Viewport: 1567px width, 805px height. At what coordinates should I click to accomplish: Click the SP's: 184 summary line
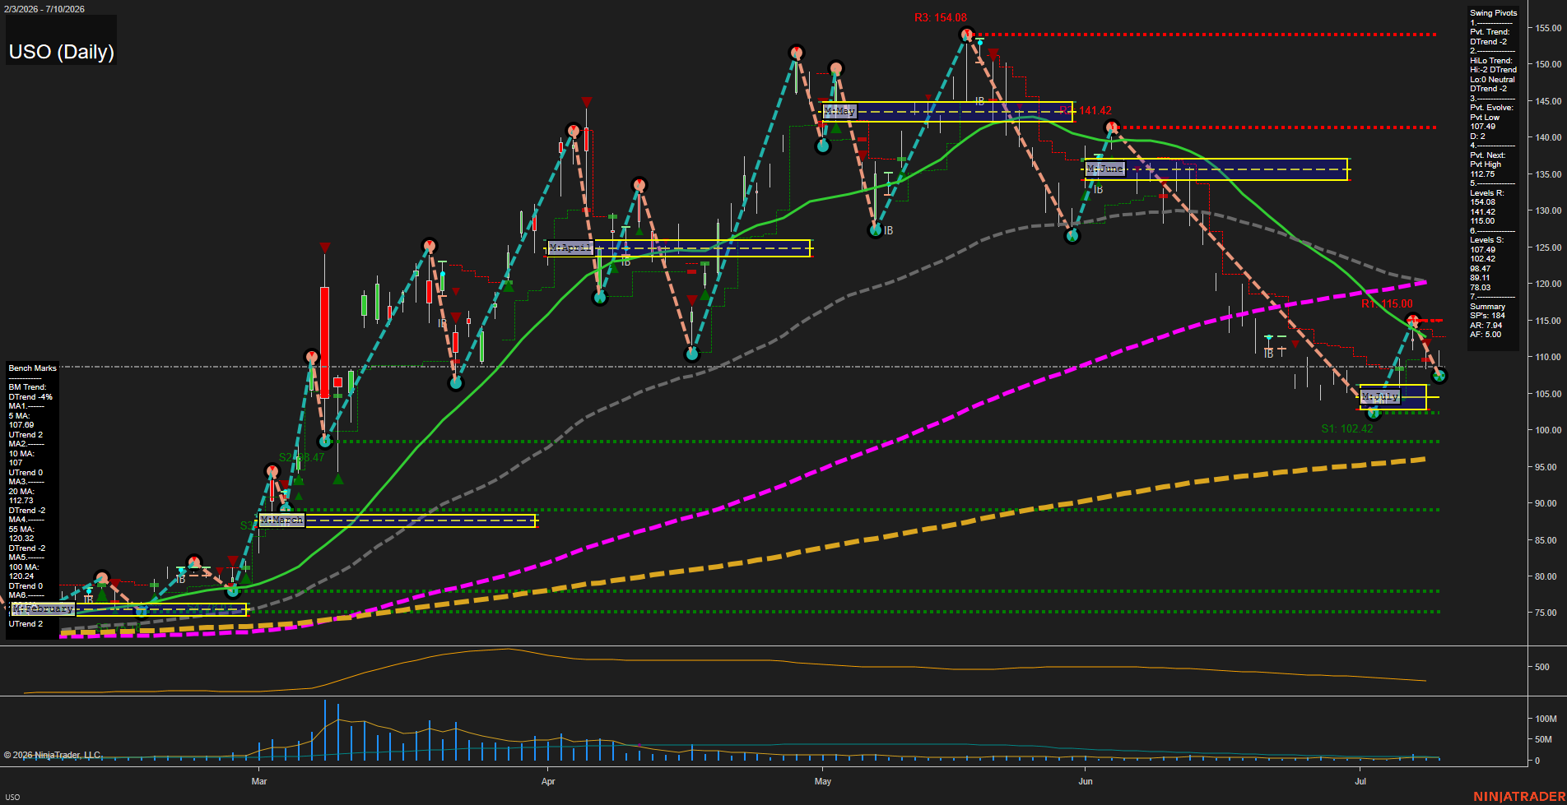pyautogui.click(x=1488, y=316)
